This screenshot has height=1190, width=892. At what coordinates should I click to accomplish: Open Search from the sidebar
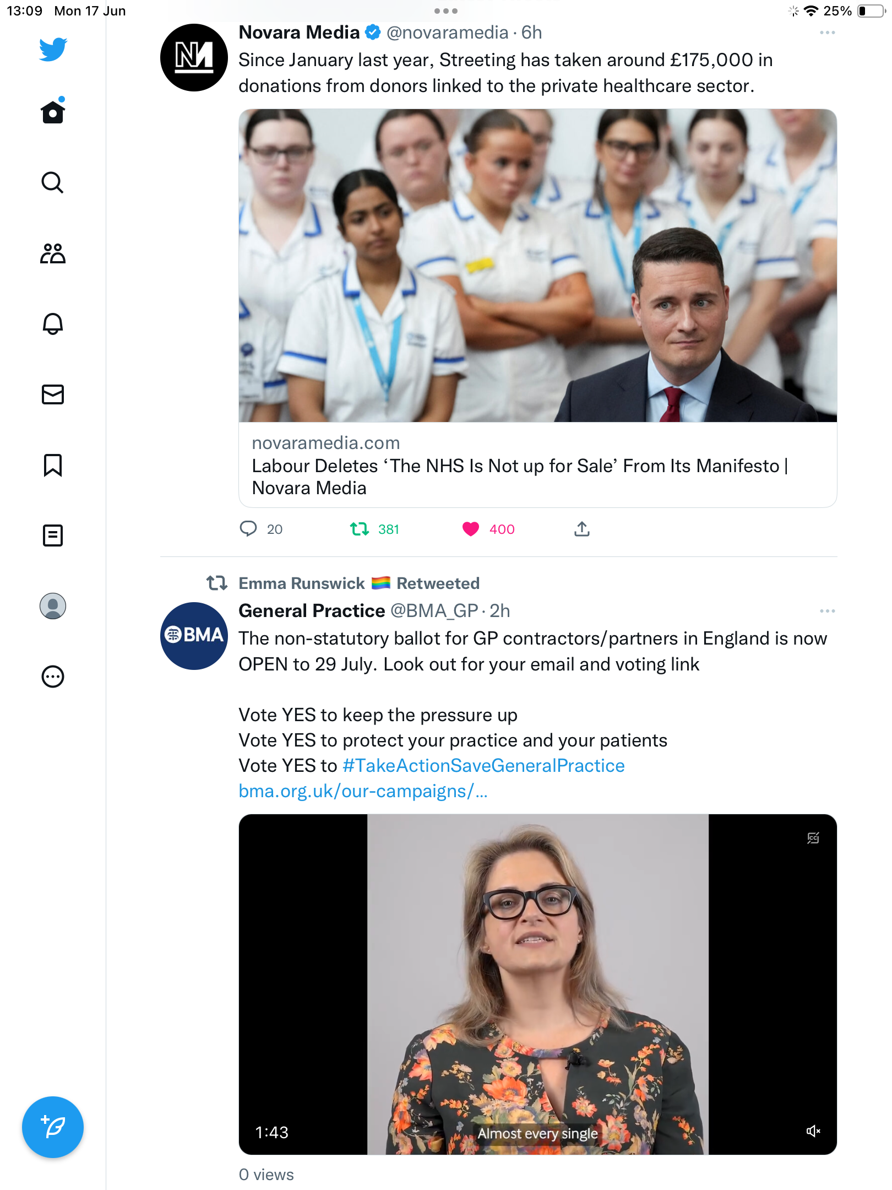[x=53, y=182]
